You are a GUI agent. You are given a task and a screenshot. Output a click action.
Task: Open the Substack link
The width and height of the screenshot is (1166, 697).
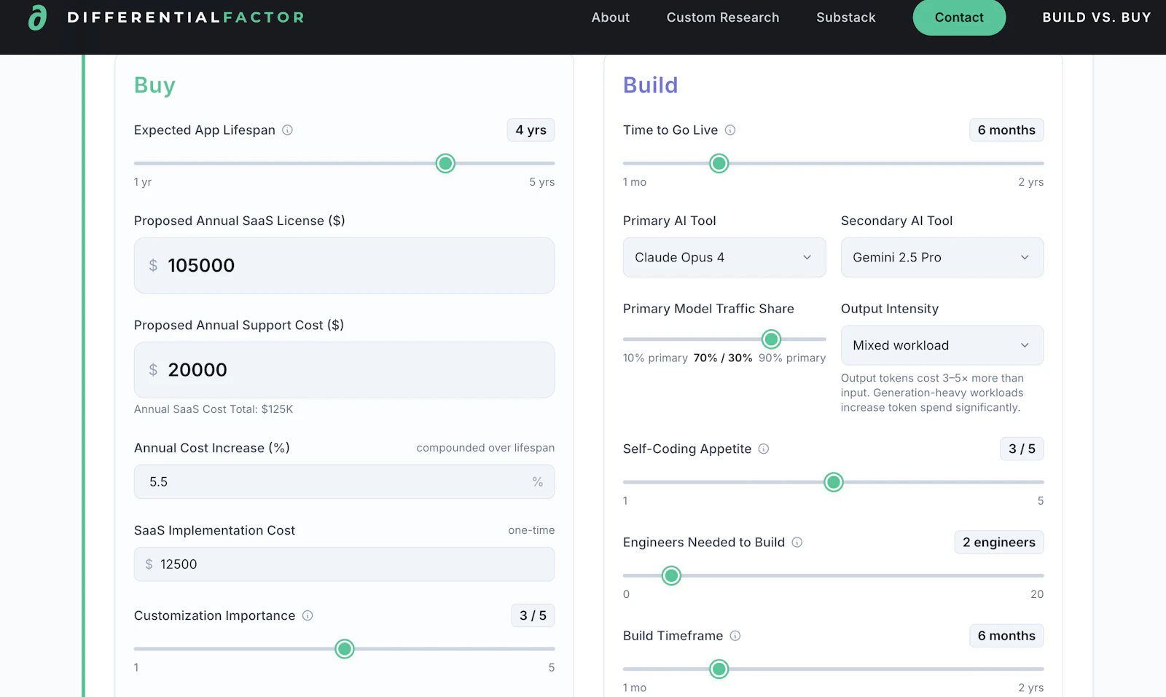[846, 17]
